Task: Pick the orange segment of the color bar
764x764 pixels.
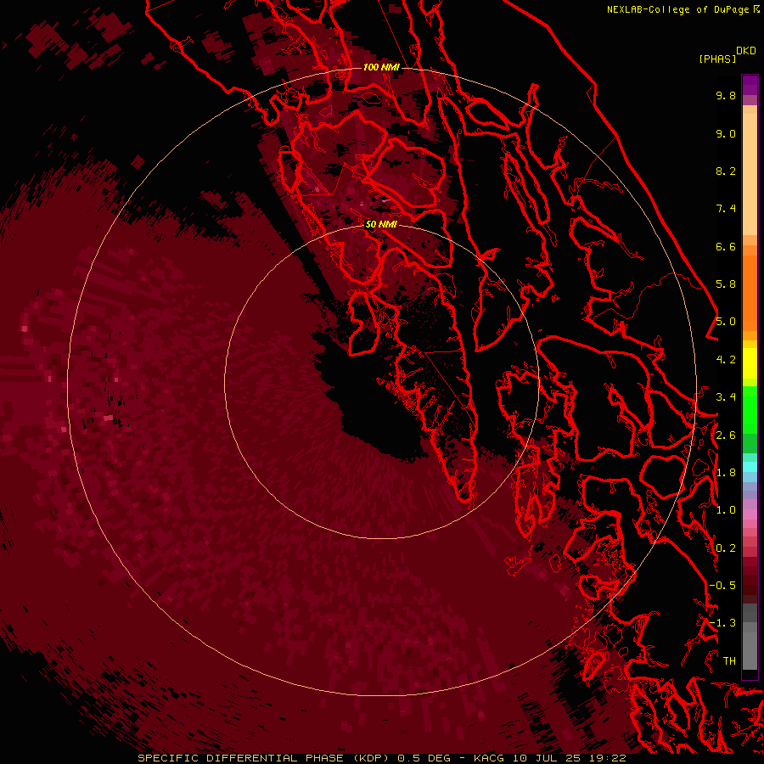Action: coord(750,293)
